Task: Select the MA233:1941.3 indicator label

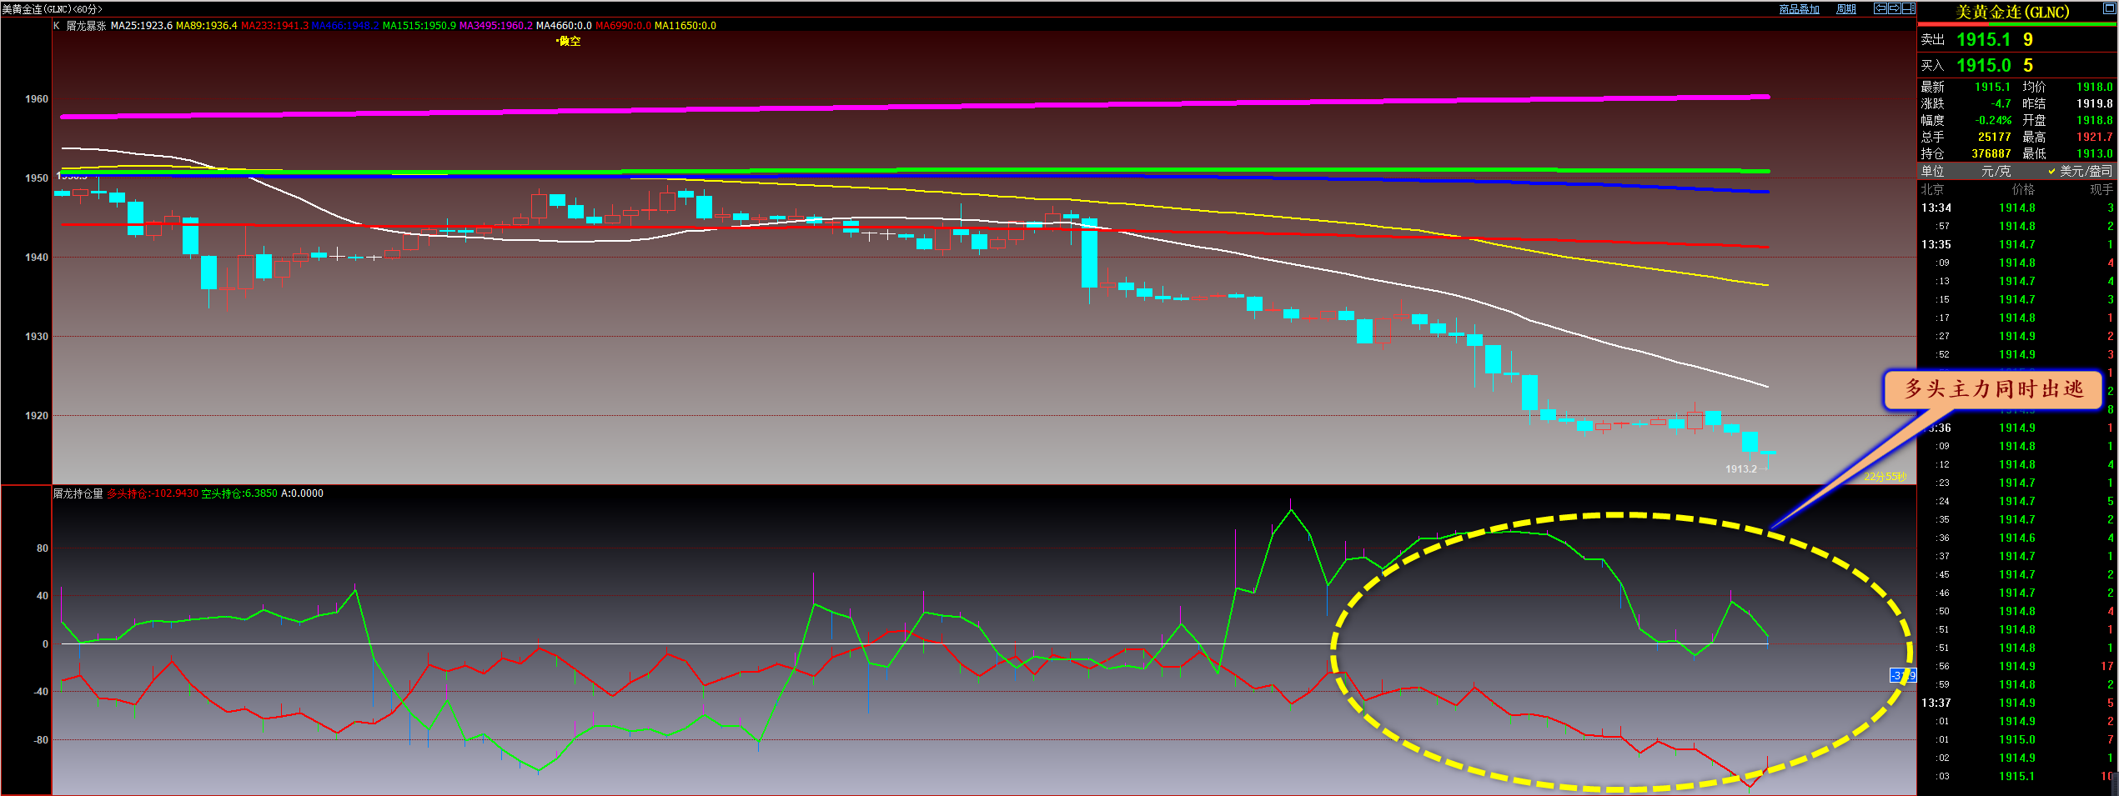Action: [x=274, y=26]
